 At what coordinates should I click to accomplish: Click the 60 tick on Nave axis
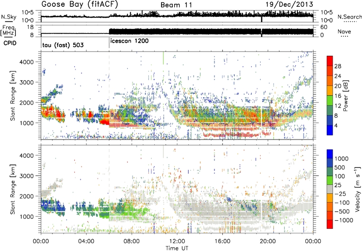point(324,27)
